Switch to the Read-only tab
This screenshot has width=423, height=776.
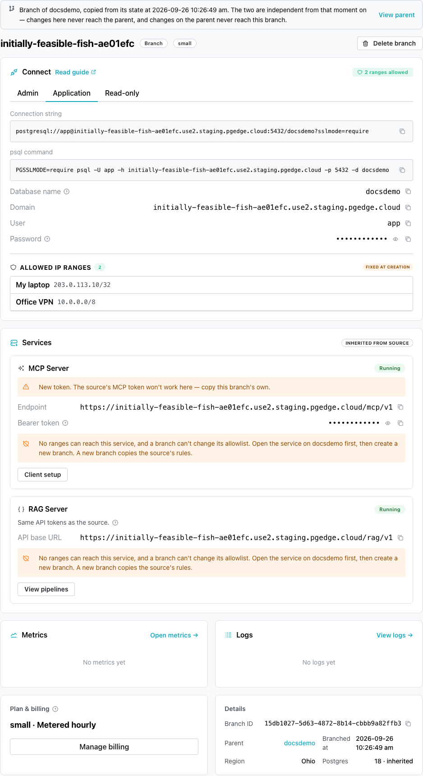pyautogui.click(x=122, y=93)
